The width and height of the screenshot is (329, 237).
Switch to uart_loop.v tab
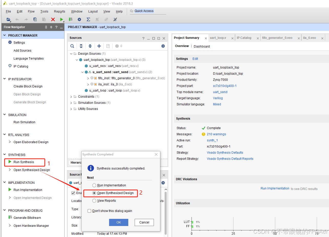[218, 38]
